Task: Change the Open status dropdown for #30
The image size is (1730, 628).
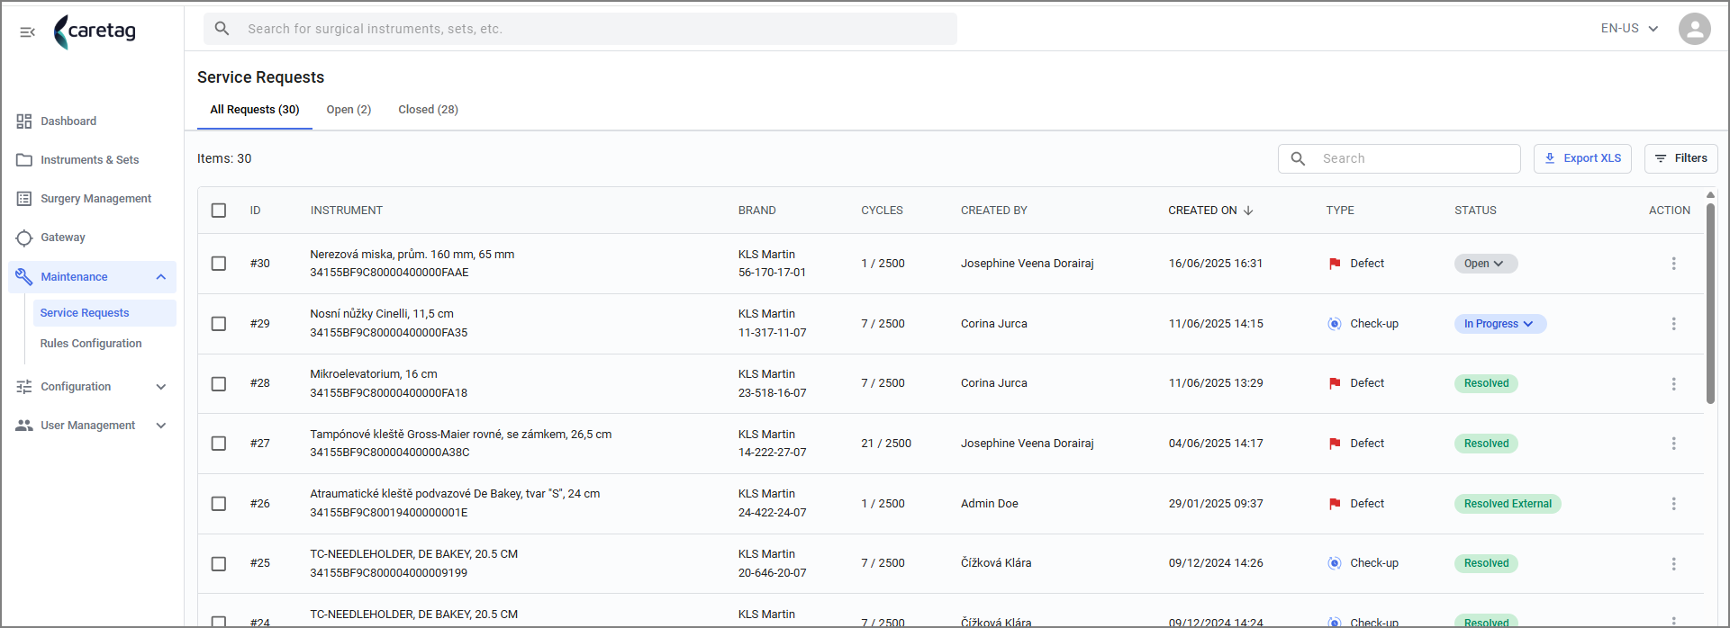Action: pos(1486,264)
